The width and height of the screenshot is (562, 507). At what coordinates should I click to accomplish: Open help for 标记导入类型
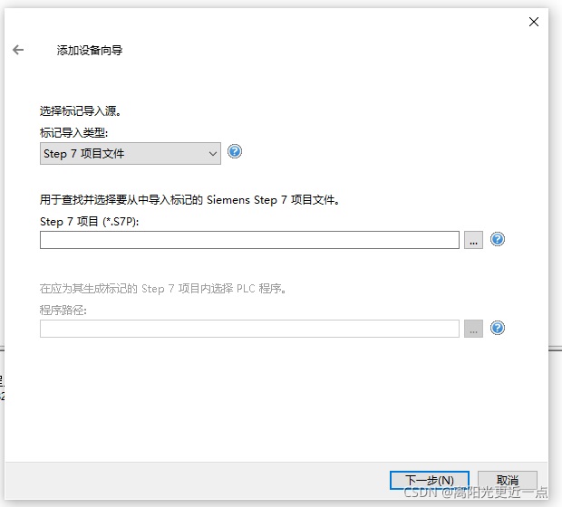click(x=235, y=151)
